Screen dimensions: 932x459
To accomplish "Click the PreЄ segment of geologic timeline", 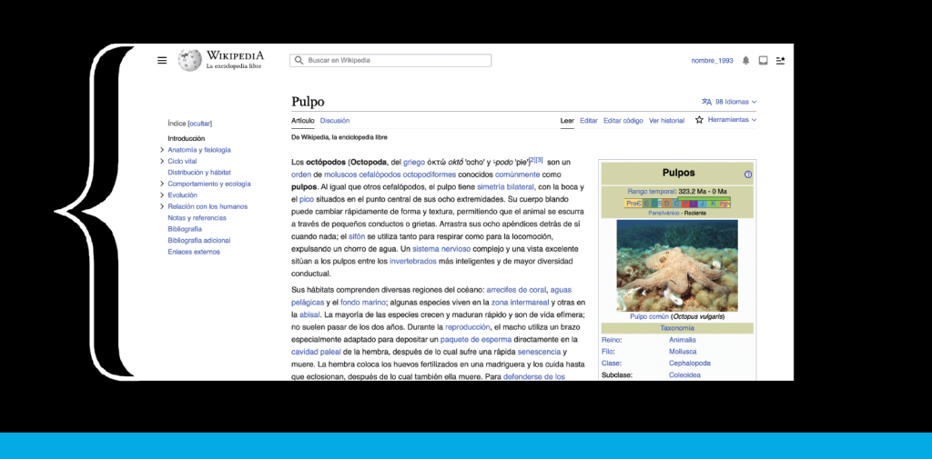I will [633, 204].
